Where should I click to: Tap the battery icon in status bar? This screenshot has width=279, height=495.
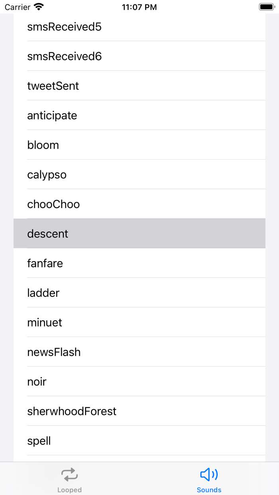[x=267, y=7]
